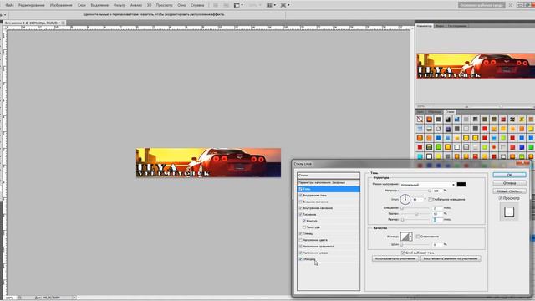
Task: Open the Screen Mode icon menu
Action: (x=285, y=5)
